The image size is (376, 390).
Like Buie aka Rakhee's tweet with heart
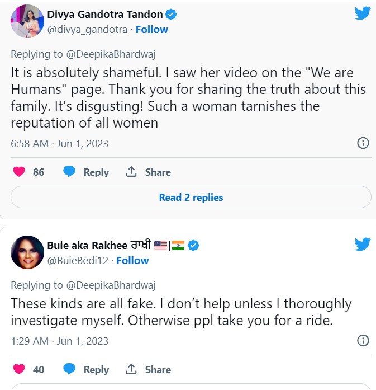(x=19, y=369)
